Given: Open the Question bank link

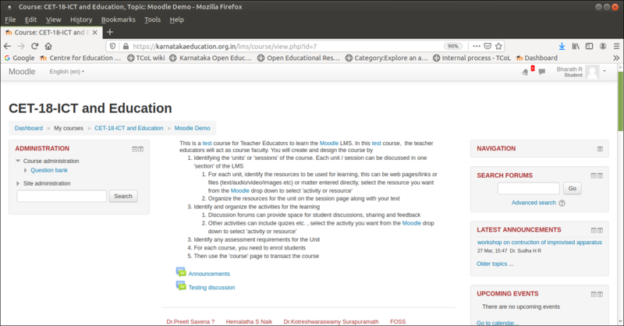Looking at the screenshot, I should [x=49, y=170].
